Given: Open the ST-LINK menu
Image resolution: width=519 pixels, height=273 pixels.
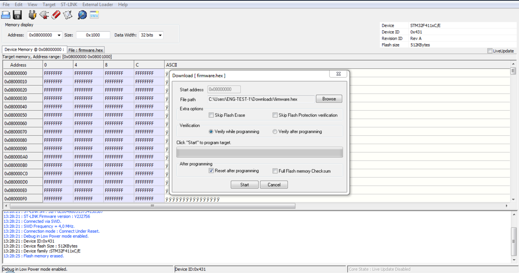Looking at the screenshot, I should pos(69,4).
